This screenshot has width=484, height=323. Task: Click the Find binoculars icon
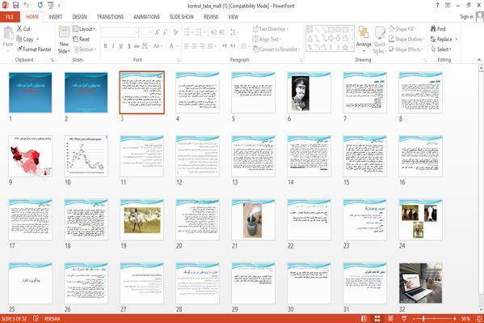pyautogui.click(x=433, y=28)
